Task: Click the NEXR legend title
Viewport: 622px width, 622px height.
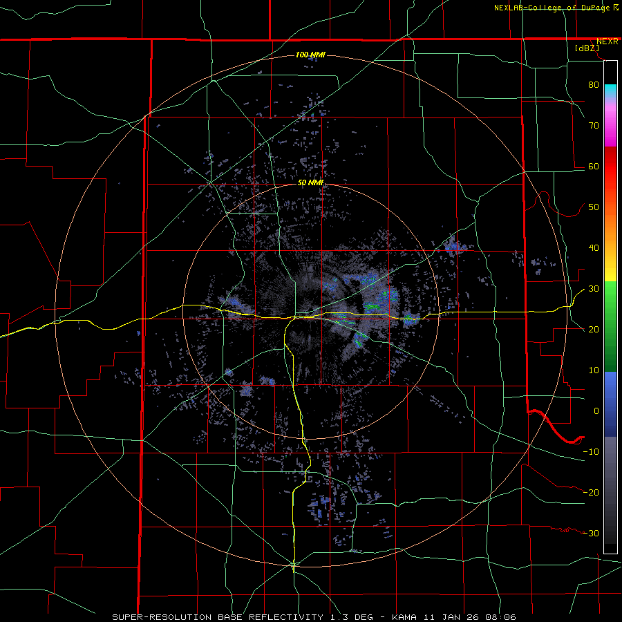Action: tap(607, 41)
